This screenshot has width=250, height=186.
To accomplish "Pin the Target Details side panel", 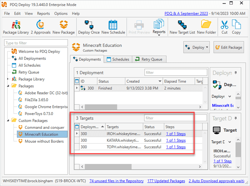I will [x=236, y=119].
